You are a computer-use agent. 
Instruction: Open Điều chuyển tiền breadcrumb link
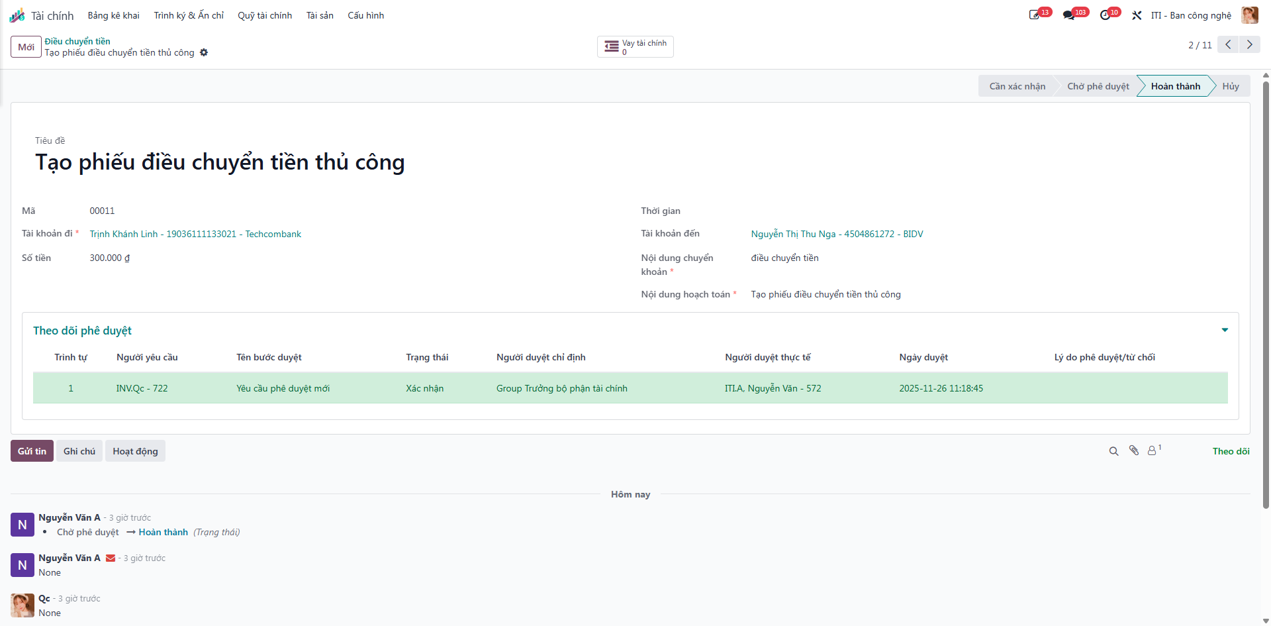click(77, 41)
